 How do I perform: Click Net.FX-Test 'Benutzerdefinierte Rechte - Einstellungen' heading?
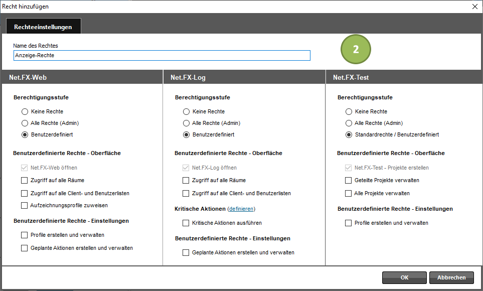(395, 209)
